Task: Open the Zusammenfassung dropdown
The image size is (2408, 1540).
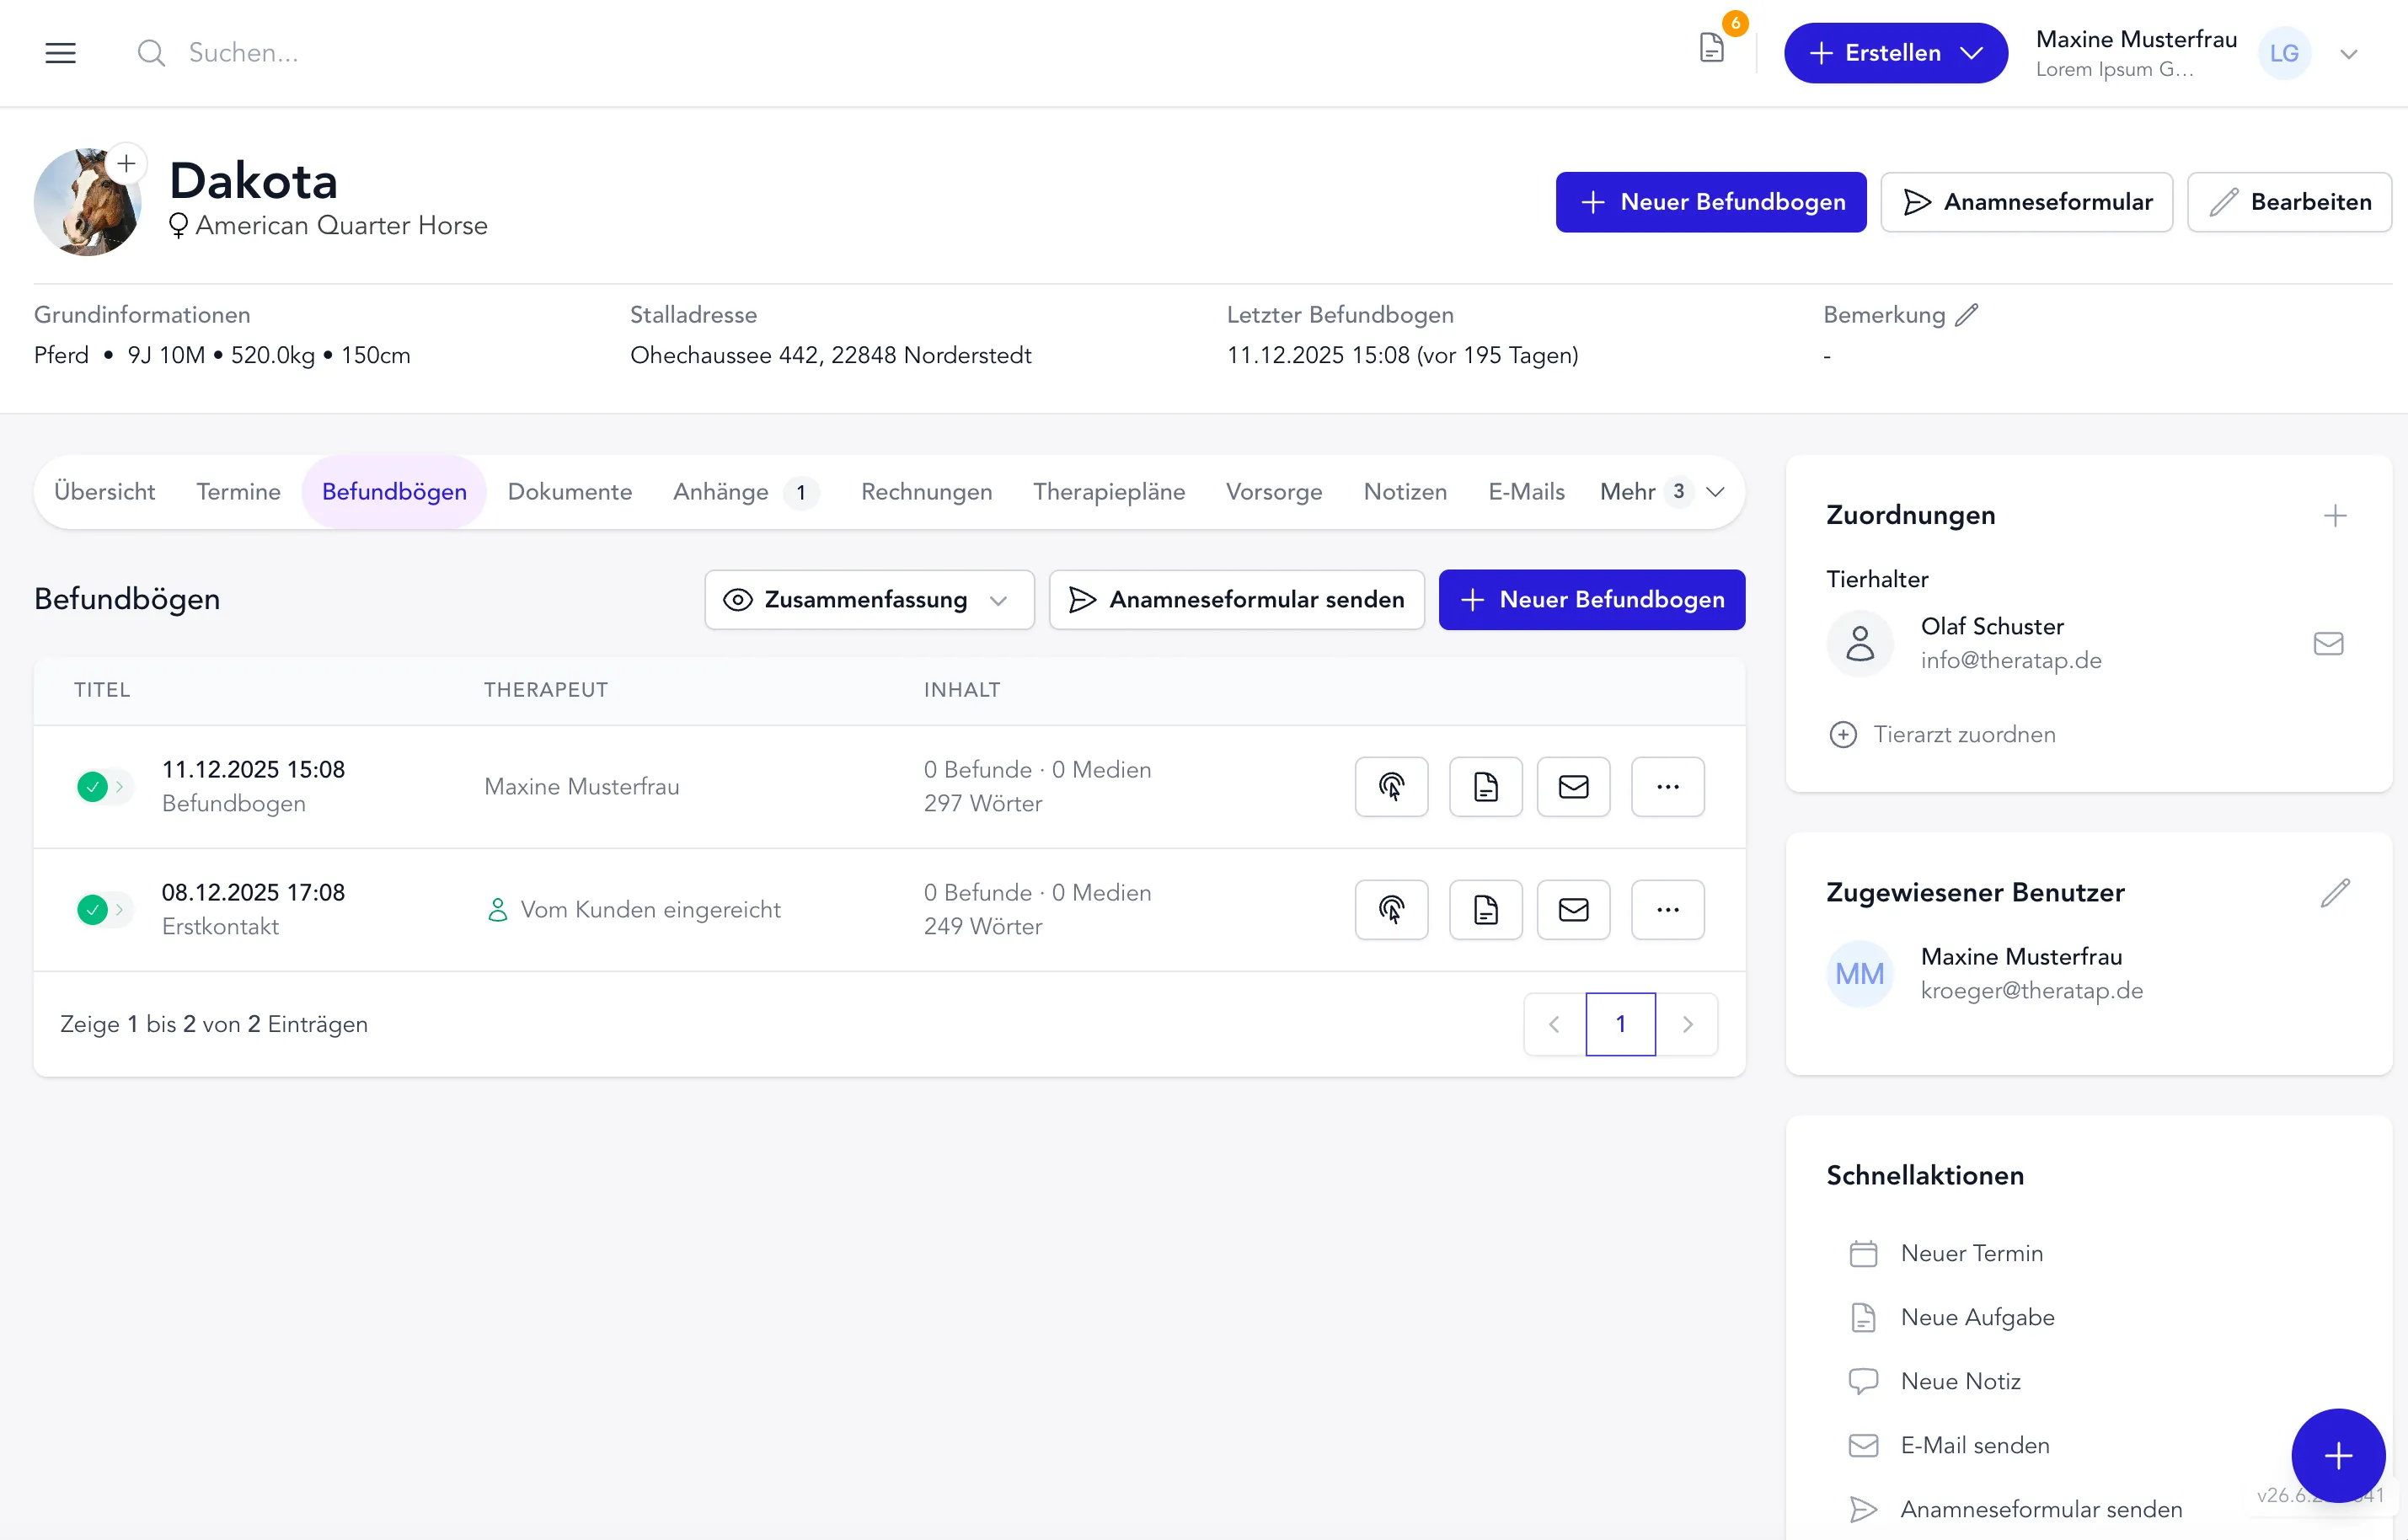Action: [x=869, y=600]
